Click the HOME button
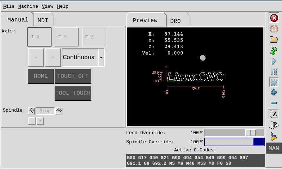Screen dimensions: 282x169 click(41, 76)
